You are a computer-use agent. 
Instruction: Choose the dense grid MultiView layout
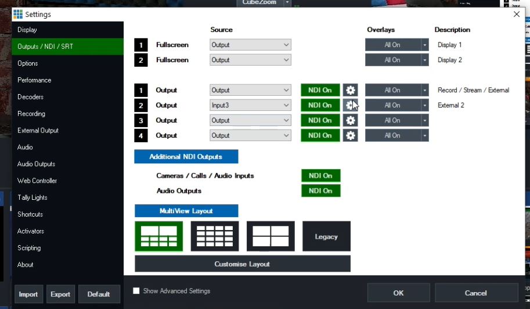215,236
